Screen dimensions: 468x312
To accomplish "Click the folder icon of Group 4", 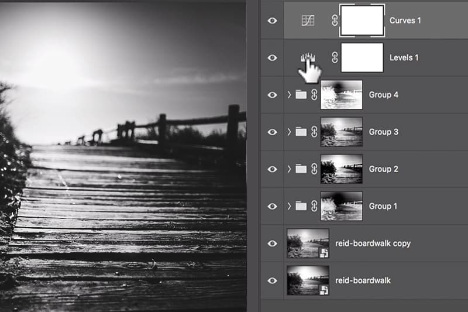I will (301, 95).
